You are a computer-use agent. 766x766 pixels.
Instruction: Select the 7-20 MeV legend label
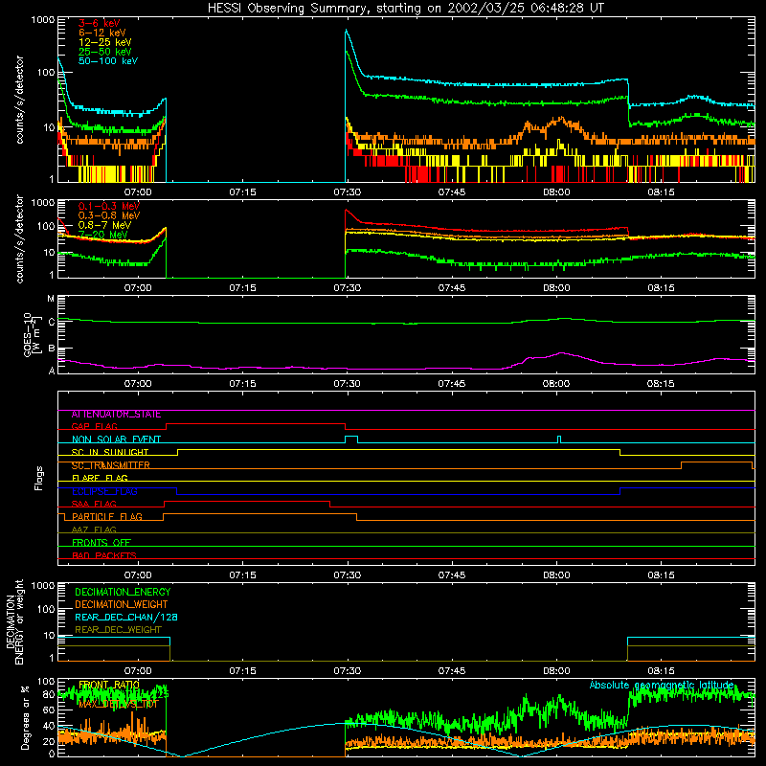(103, 235)
